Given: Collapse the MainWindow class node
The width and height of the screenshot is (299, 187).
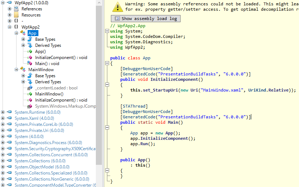Looking at the screenshot, I should 17,70.
